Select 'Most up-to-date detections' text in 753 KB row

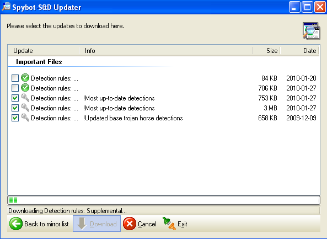[119, 98]
